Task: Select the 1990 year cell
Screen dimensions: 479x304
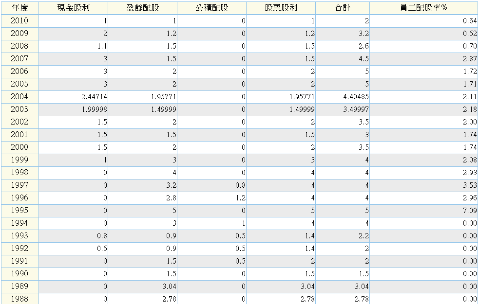Action: click(20, 274)
